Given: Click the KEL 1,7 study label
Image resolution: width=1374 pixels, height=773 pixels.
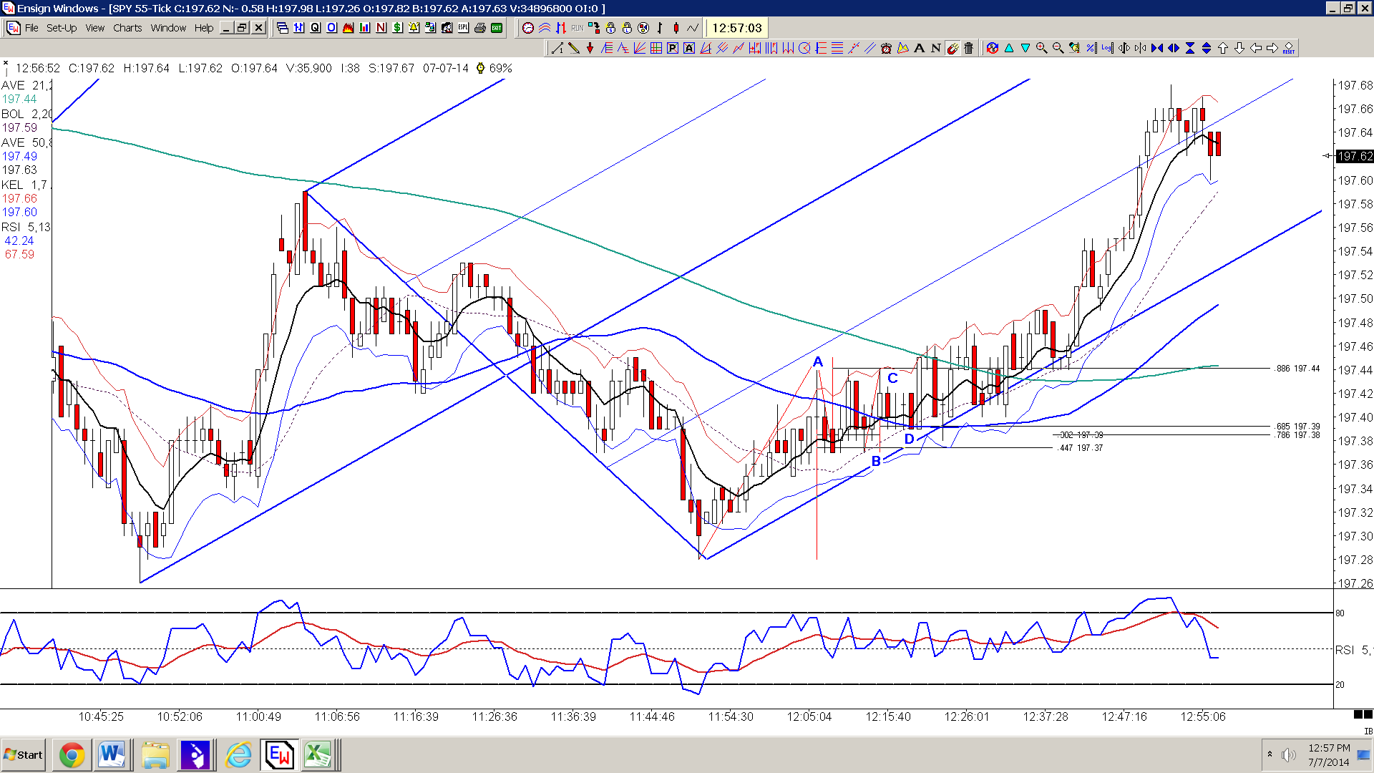Looking at the screenshot, I should [24, 185].
